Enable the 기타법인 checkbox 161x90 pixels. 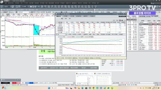tap(118, 34)
